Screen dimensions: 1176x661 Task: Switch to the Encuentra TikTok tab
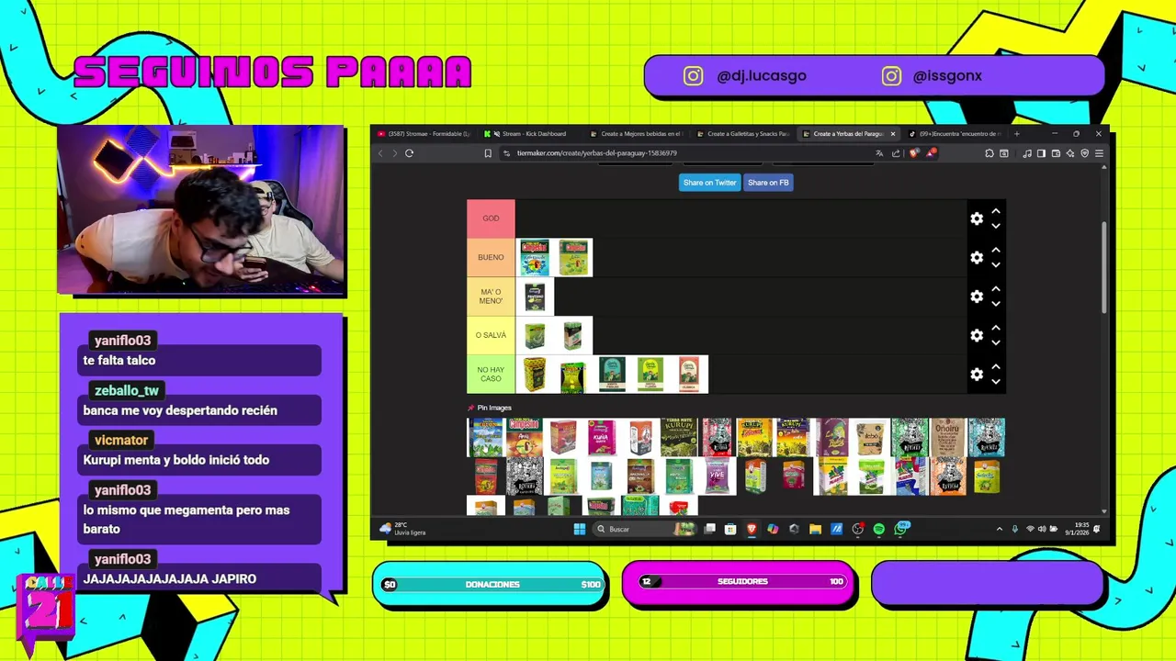tap(955, 134)
